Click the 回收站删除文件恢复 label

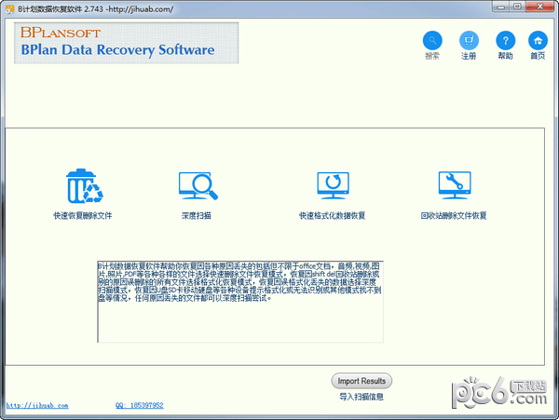pyautogui.click(x=454, y=215)
